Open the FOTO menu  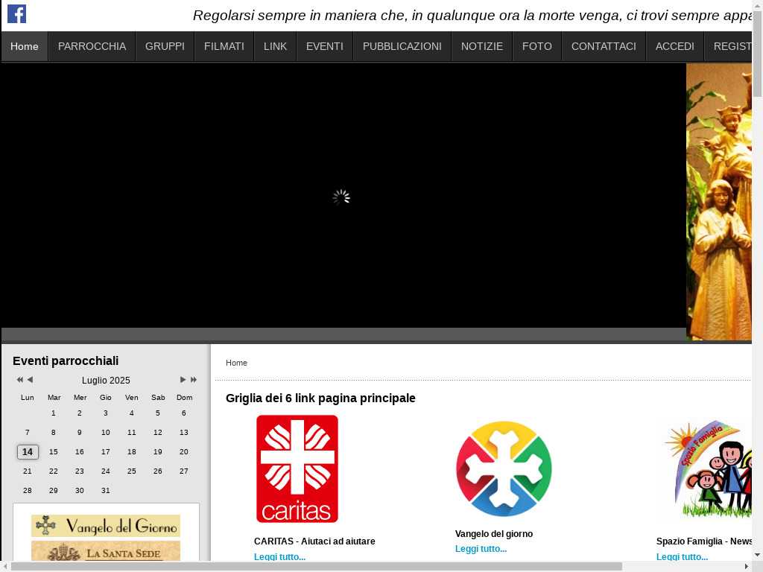pyautogui.click(x=537, y=46)
